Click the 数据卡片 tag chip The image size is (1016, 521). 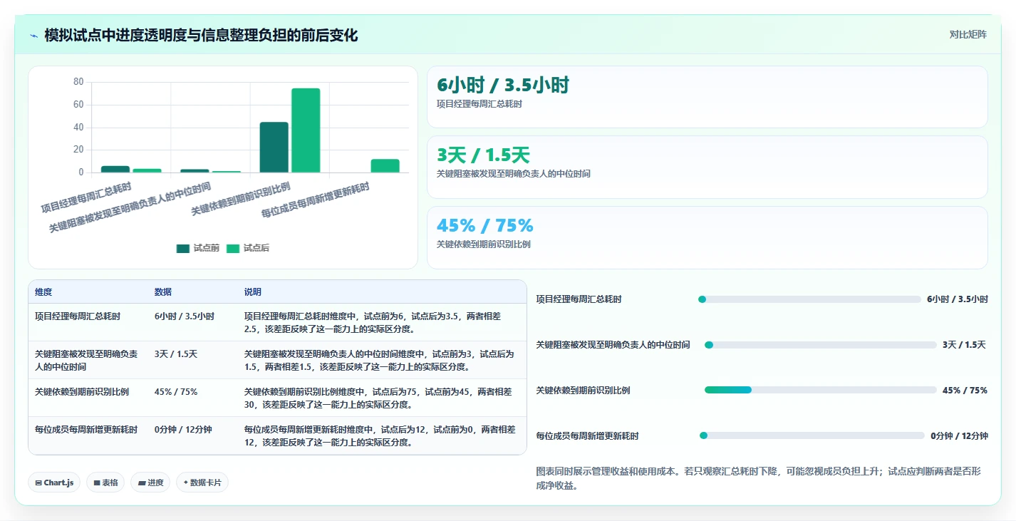tap(202, 483)
